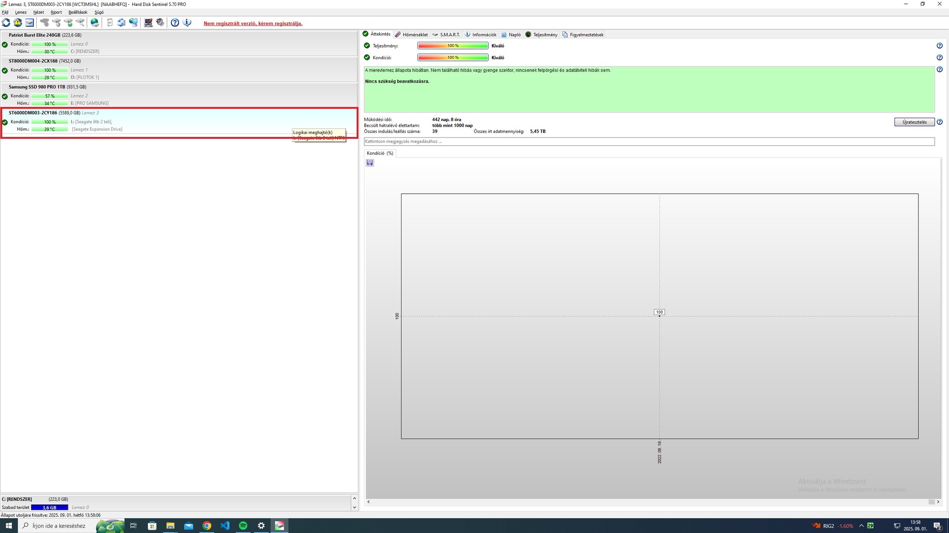The height and width of the screenshot is (533, 949).
Task: Switch to the S.M.A.R.T. tab
Action: [x=446, y=35]
